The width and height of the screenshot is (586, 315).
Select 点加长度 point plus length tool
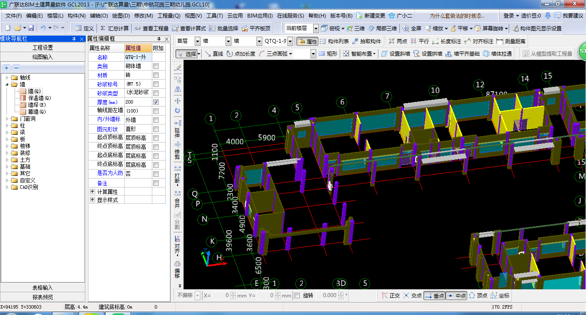pyautogui.click(x=241, y=54)
